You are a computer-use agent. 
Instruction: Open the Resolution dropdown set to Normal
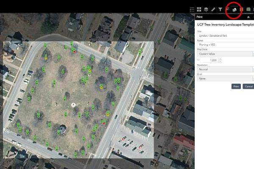coord(225,69)
